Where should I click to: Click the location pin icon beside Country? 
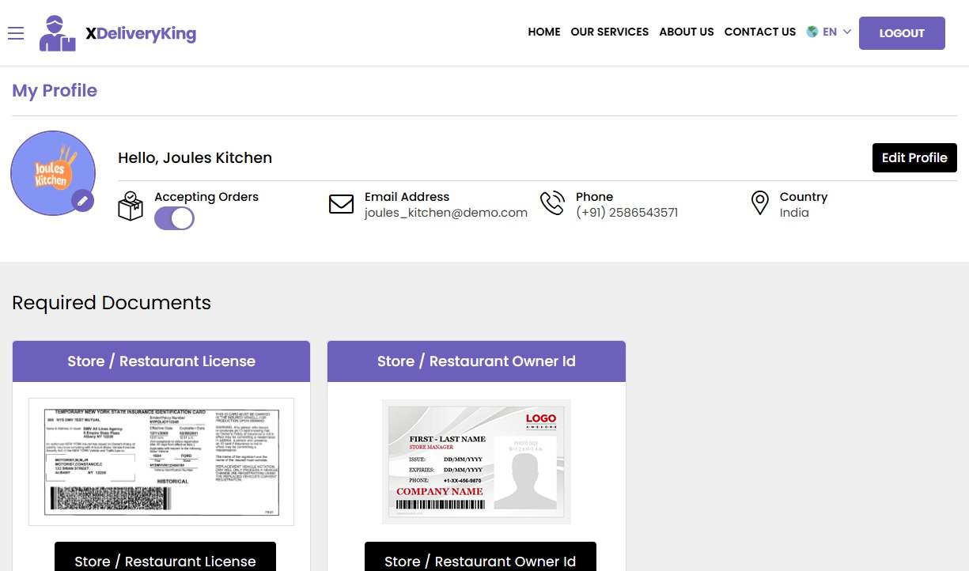(x=759, y=203)
